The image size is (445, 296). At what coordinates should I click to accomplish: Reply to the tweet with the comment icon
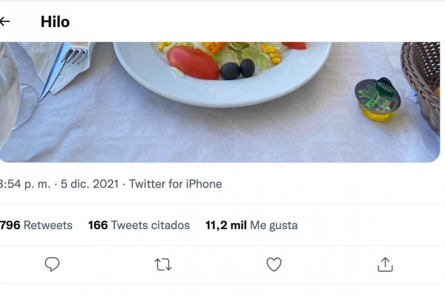click(x=52, y=265)
